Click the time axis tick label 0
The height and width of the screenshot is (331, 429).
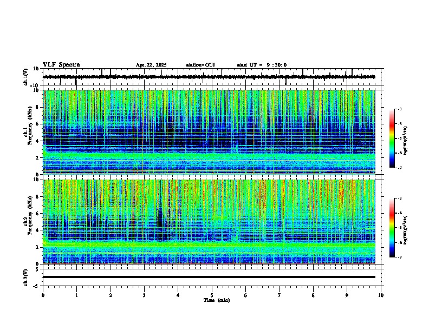[43, 295]
